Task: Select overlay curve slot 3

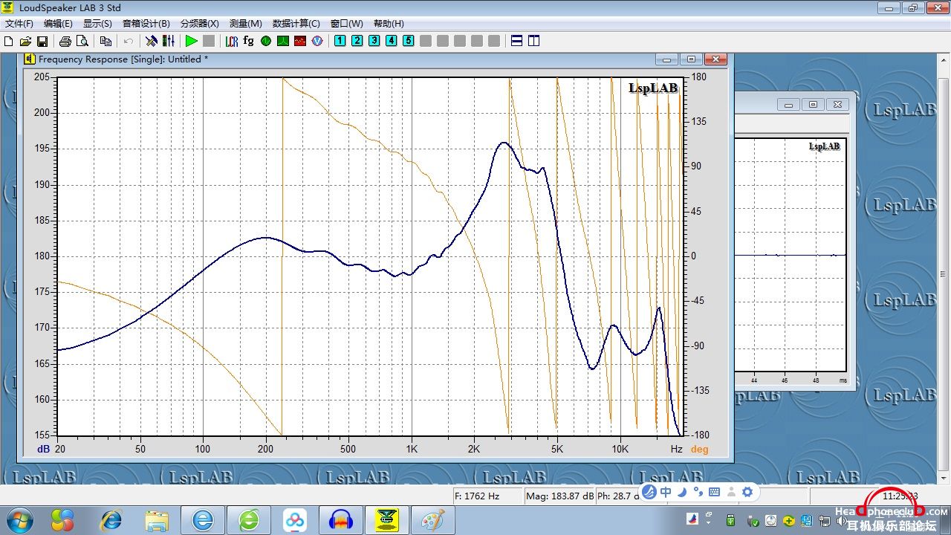Action: [x=374, y=41]
